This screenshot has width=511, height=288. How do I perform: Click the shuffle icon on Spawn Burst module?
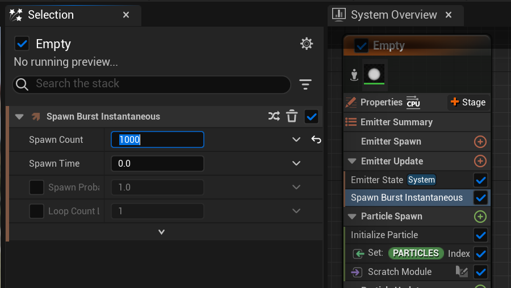274,117
